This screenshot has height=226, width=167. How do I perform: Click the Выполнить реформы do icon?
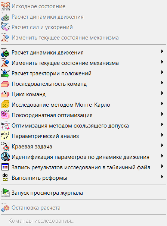5,178
